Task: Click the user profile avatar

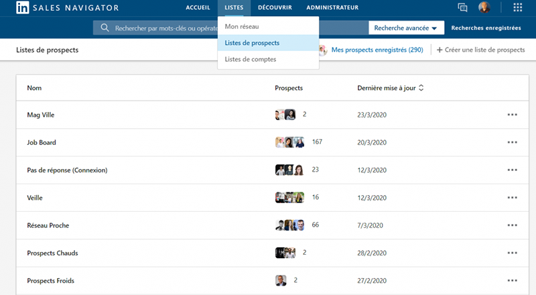Action: click(x=484, y=8)
